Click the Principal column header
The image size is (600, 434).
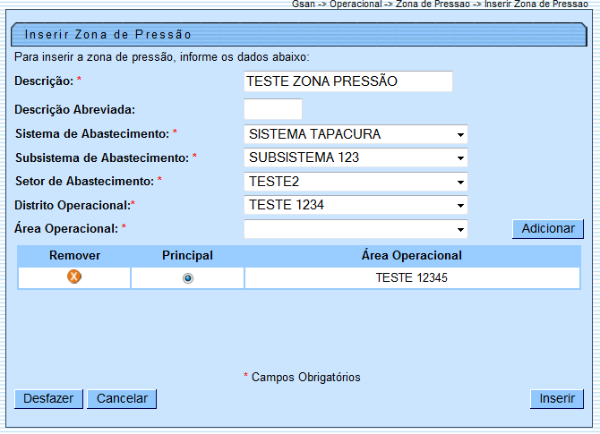click(187, 255)
